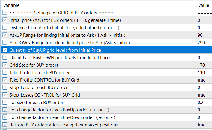Select the Lot change factor for BuyUp row
212x130 pixels.
pyautogui.click(x=59, y=110)
